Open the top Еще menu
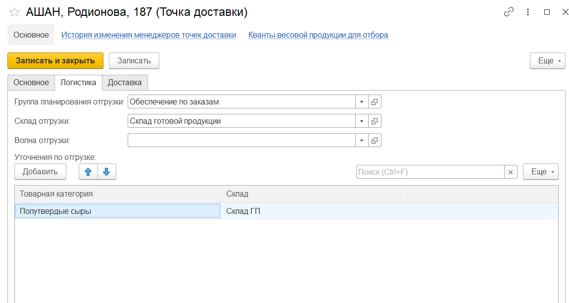Image resolution: width=569 pixels, height=303 pixels. (547, 61)
